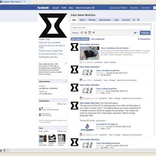Viewport: 156px width, 156px height.
Task: Click Modifier la Page link under logo
Action: (44, 39)
